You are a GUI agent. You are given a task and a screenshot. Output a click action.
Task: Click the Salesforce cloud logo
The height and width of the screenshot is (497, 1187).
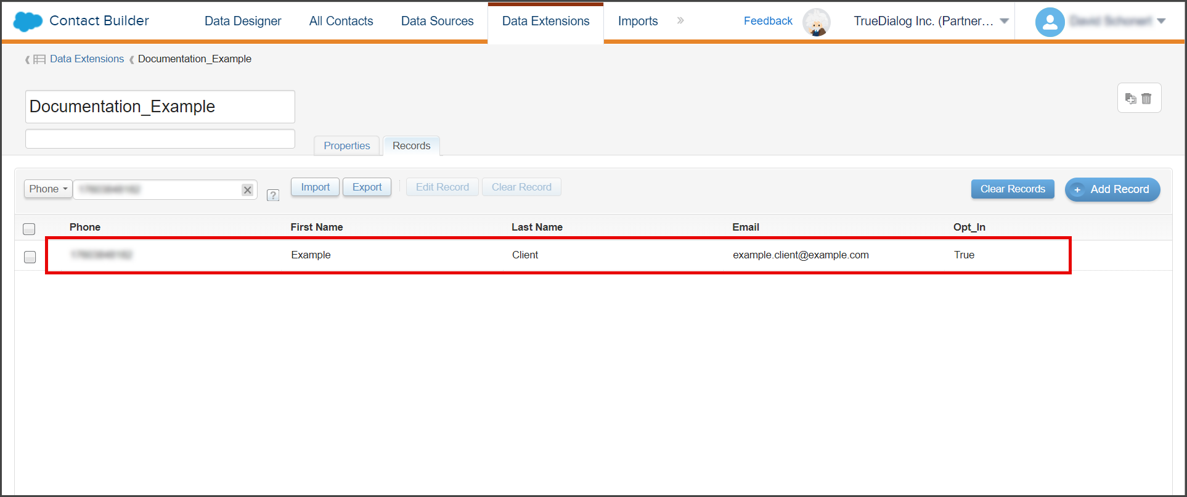coord(28,22)
